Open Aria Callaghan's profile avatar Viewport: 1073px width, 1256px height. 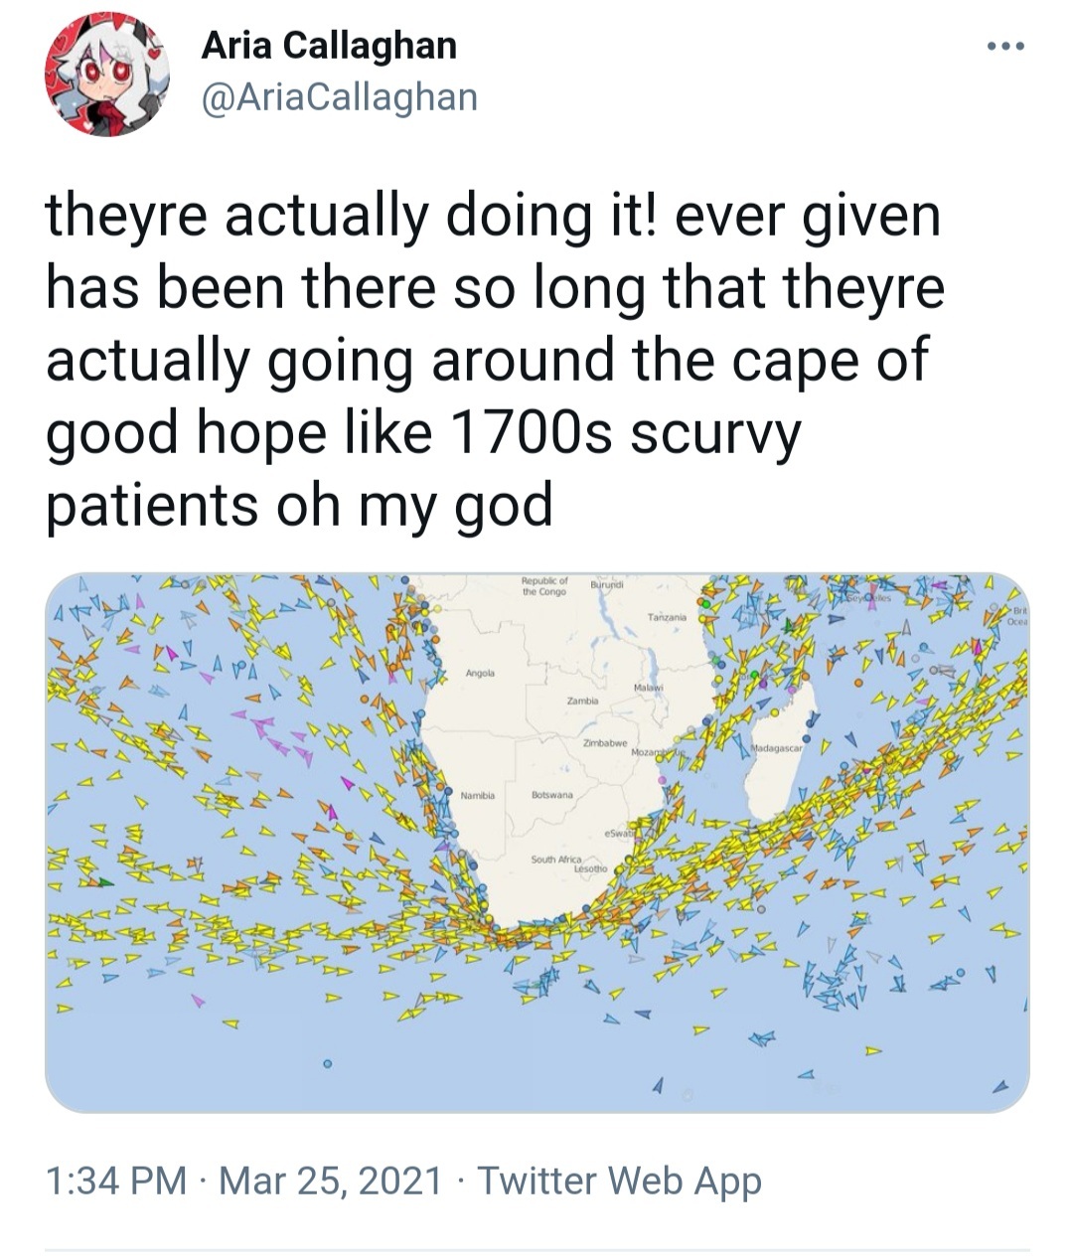point(106,74)
